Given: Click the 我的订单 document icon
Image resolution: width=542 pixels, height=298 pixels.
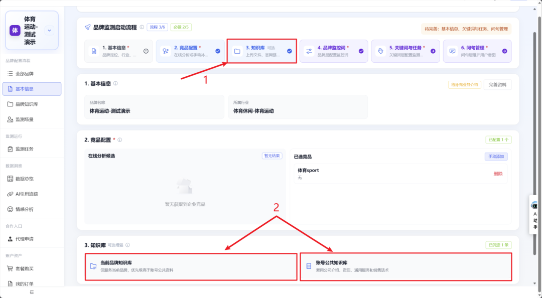Looking at the screenshot, I should pyautogui.click(x=10, y=284).
